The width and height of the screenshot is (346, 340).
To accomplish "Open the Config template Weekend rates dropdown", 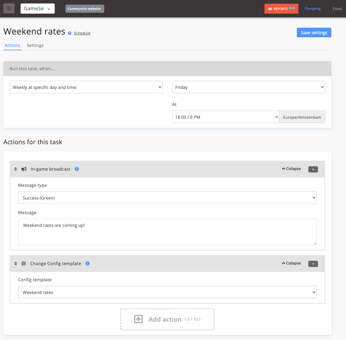I will point(167,292).
